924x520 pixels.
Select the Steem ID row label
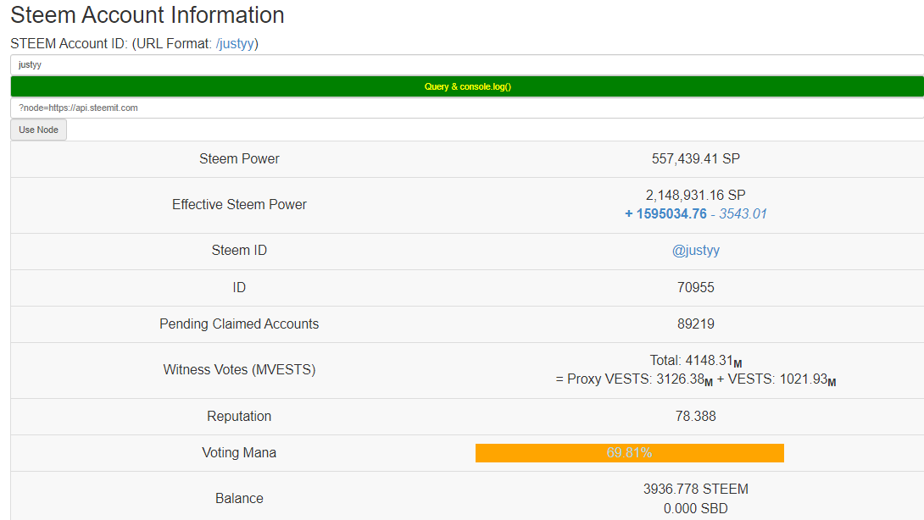tap(239, 251)
